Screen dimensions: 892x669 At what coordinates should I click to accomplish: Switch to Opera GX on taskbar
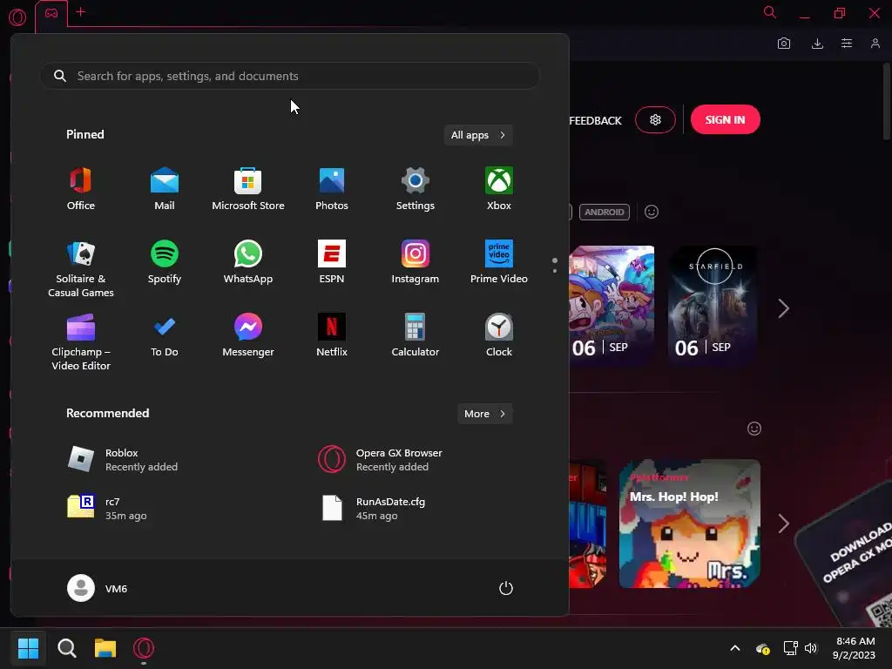tap(144, 648)
